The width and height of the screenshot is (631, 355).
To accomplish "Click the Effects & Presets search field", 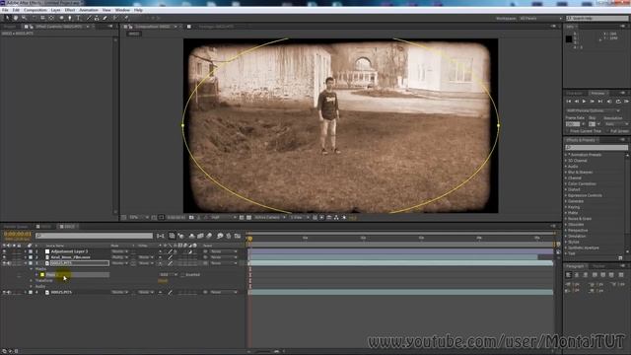I will (596, 148).
